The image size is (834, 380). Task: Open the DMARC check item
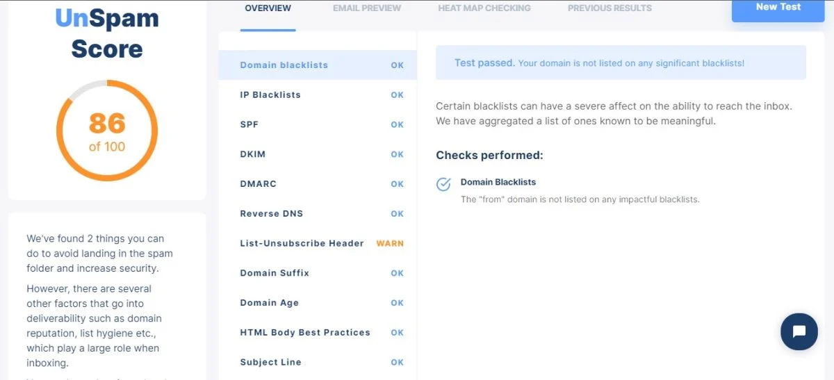pos(318,184)
